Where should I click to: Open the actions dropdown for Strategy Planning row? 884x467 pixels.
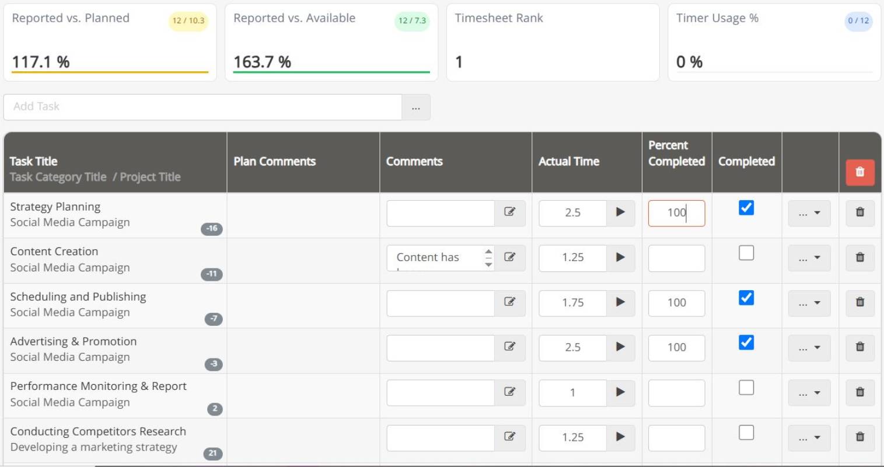809,213
